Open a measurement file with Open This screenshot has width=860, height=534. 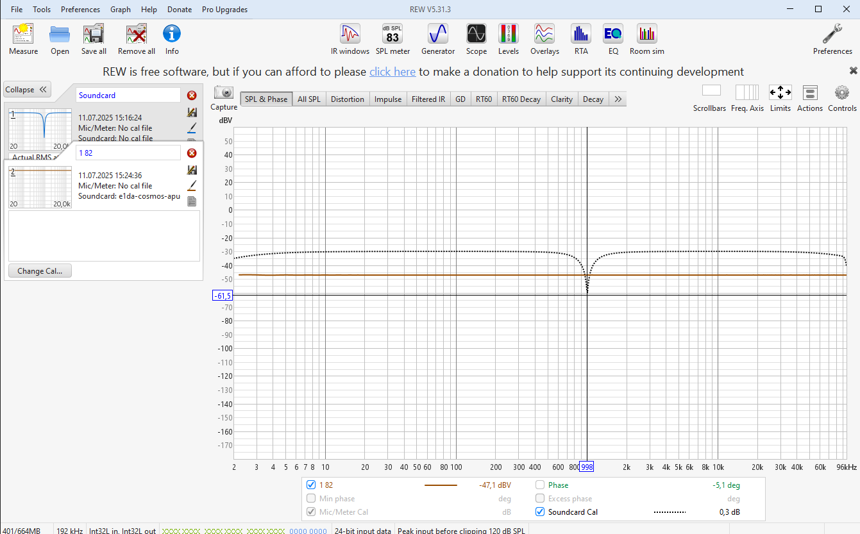pyautogui.click(x=60, y=39)
